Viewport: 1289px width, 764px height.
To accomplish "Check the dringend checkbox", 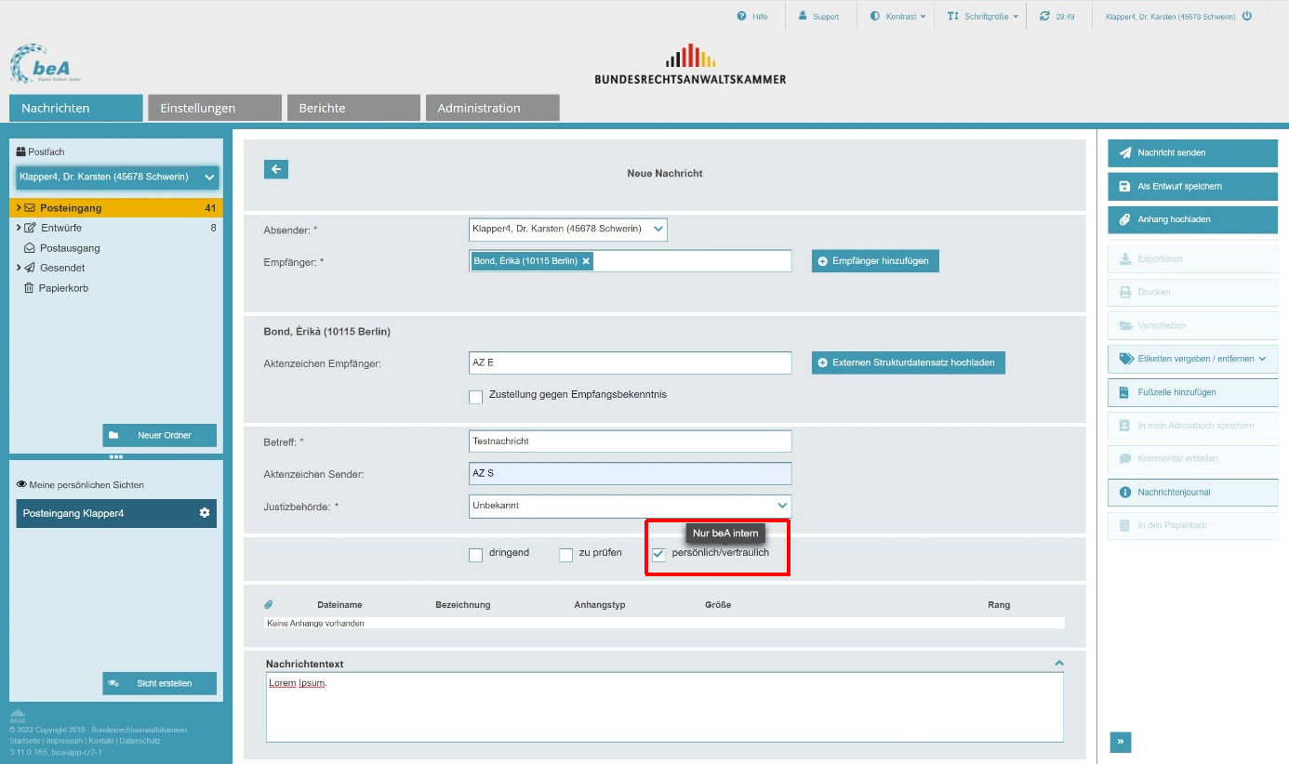I will point(475,555).
